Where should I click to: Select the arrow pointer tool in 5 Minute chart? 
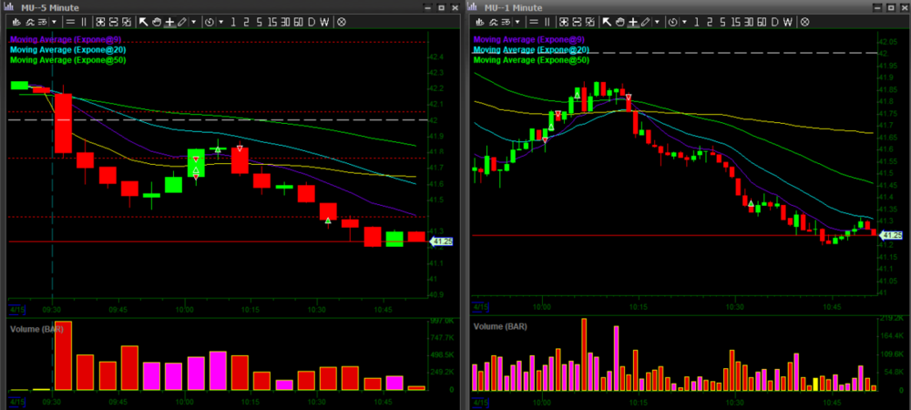pos(144,21)
